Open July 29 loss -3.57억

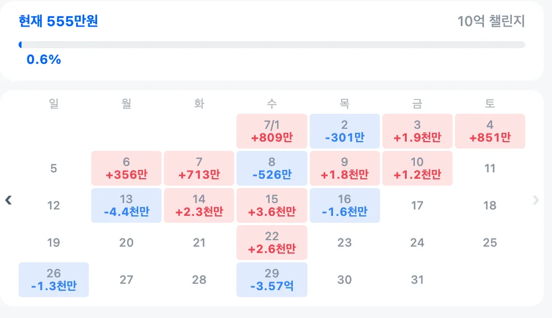[x=272, y=280]
